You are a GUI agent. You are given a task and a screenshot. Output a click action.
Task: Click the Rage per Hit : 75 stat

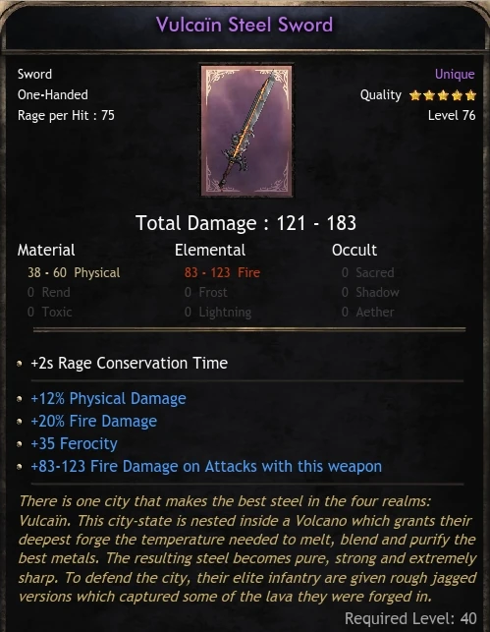click(x=66, y=116)
